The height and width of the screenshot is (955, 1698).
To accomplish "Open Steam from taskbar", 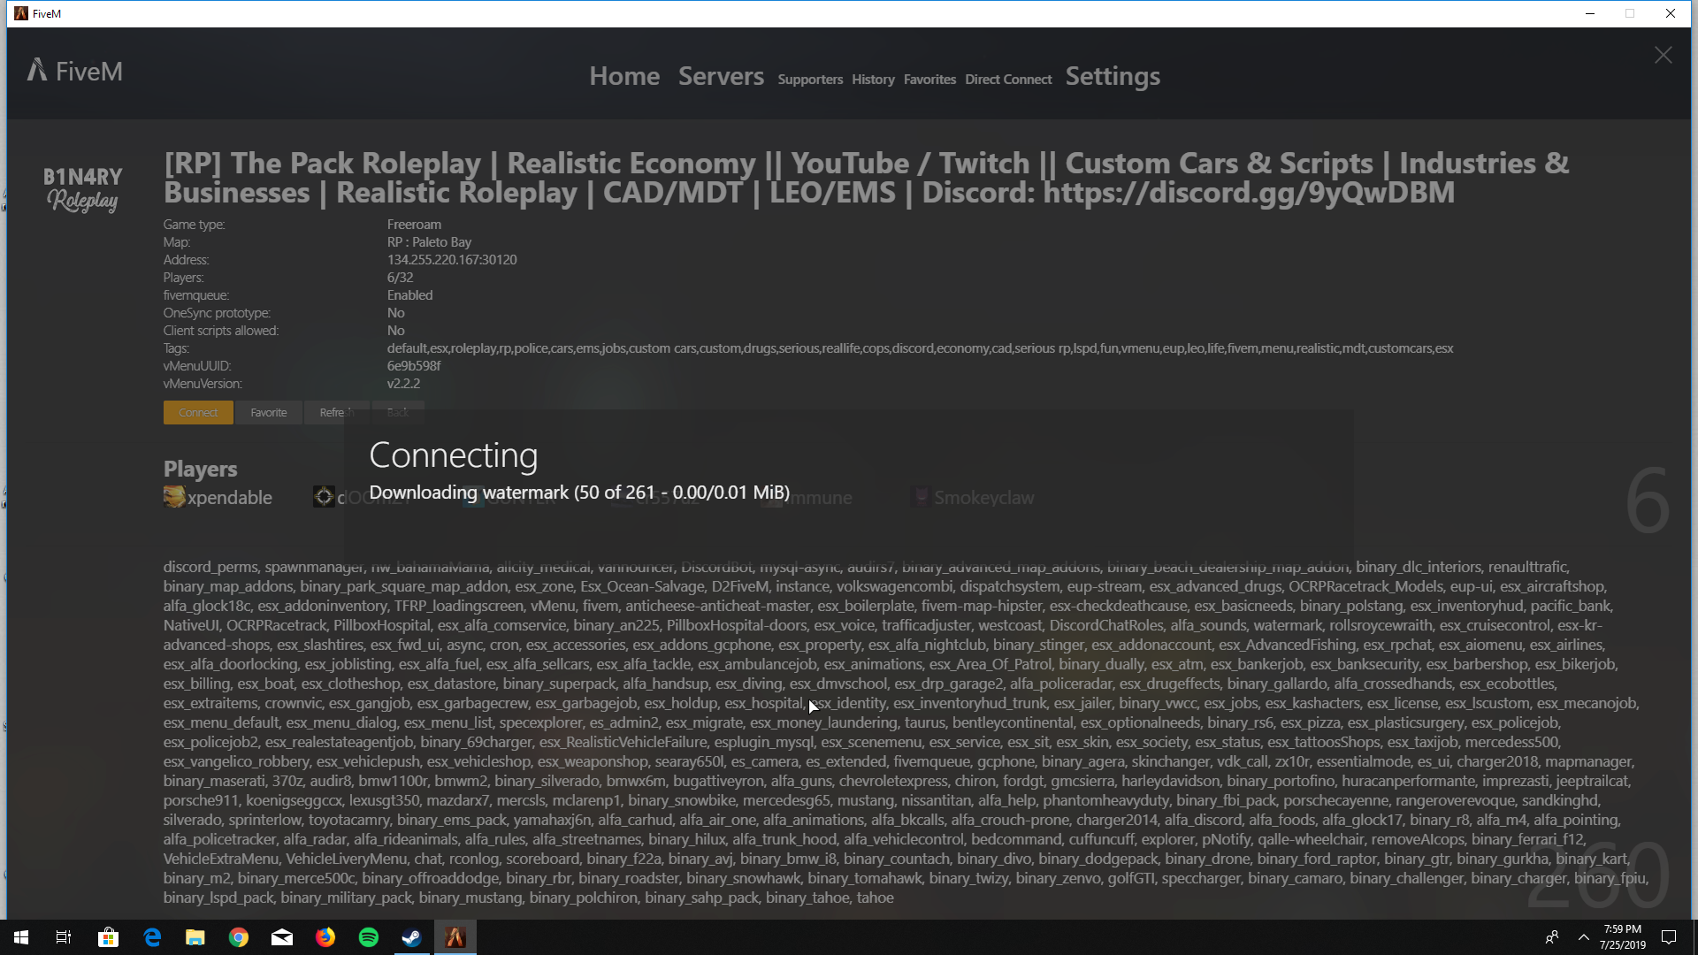I will tap(412, 937).
